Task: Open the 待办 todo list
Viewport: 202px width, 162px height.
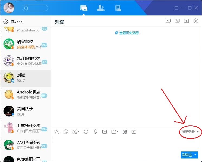Action: click(x=13, y=22)
